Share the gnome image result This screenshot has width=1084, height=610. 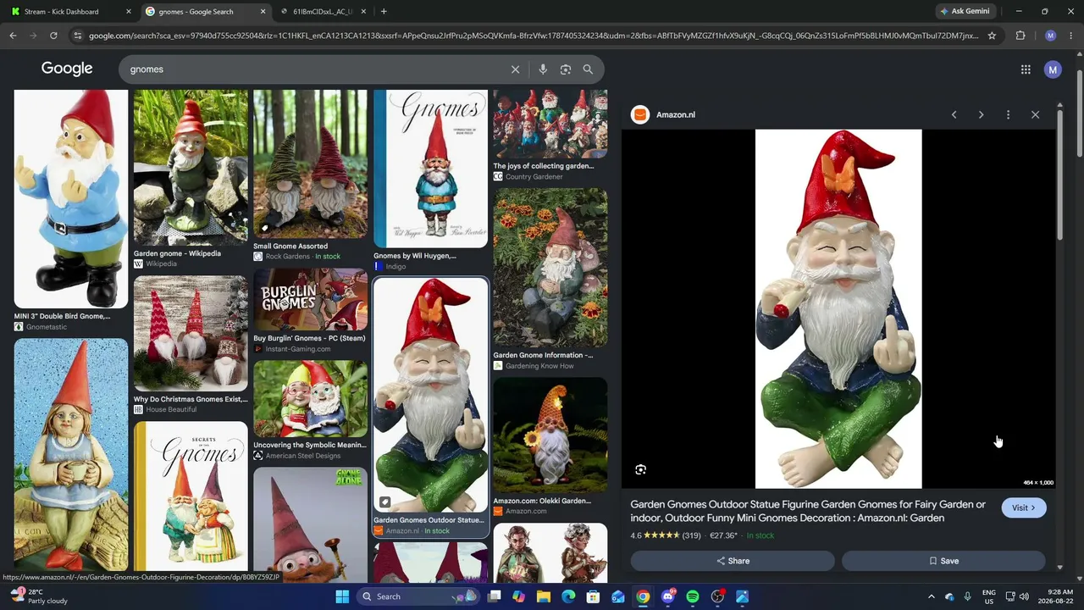(x=733, y=561)
